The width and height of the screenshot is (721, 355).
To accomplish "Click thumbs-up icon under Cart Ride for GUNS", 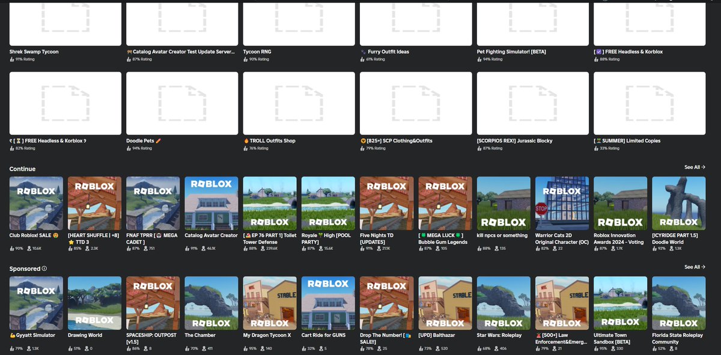I will 304,348.
